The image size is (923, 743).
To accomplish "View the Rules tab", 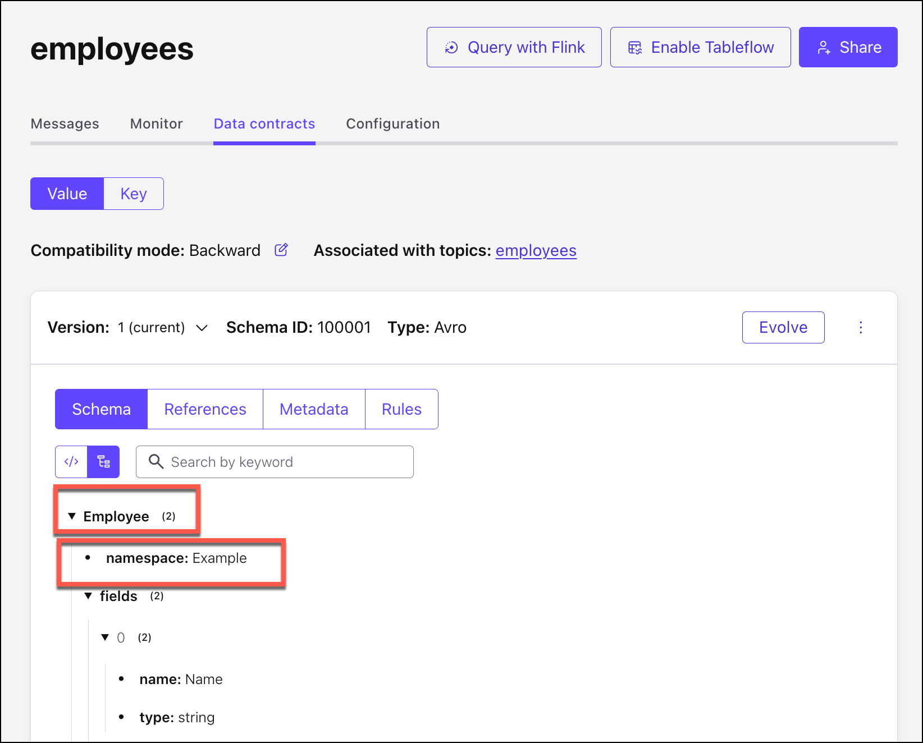I will click(401, 409).
